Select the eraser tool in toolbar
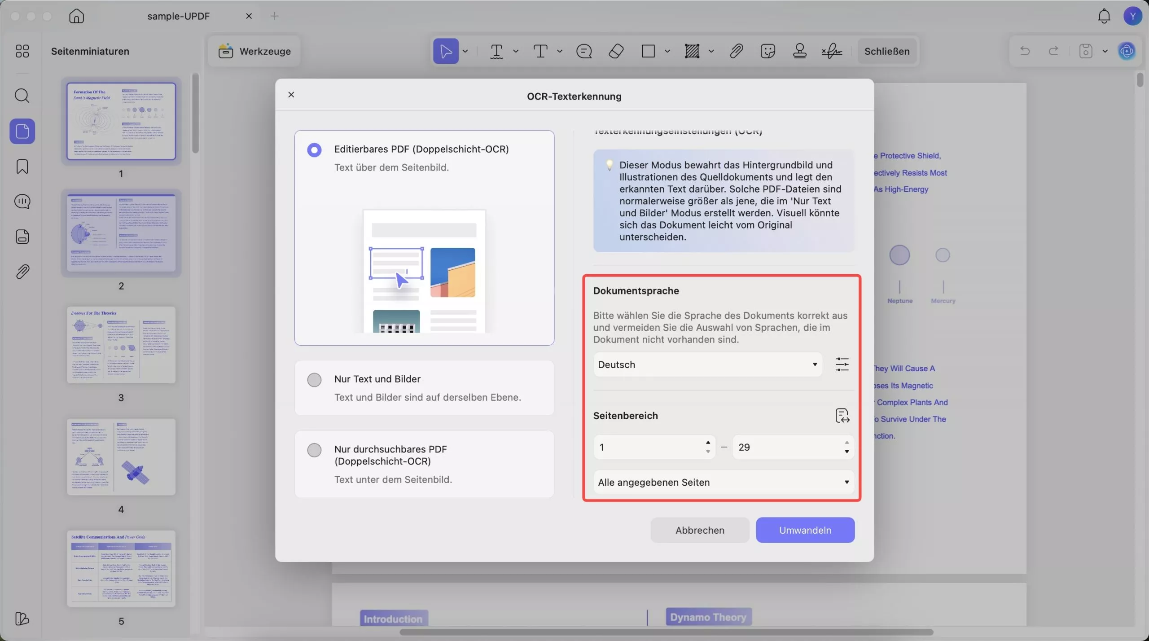Viewport: 1149px width, 641px height. pyautogui.click(x=616, y=51)
